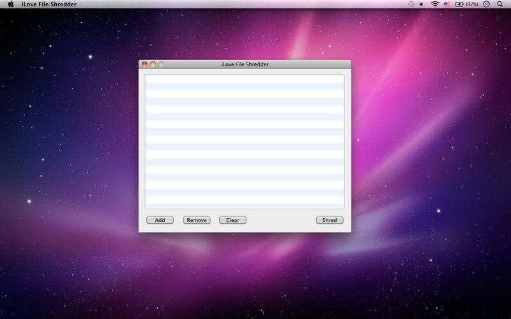Open the Time Machine menu bar icon
This screenshot has width=511, height=319.
click(x=411, y=4)
